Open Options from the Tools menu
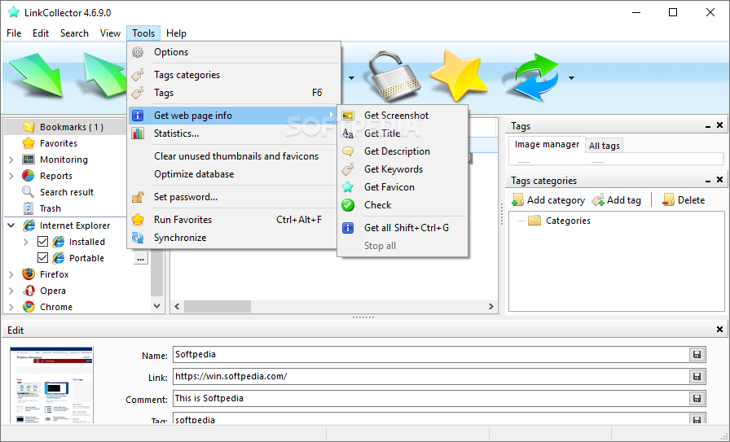Image resolution: width=730 pixels, height=442 pixels. (234, 52)
